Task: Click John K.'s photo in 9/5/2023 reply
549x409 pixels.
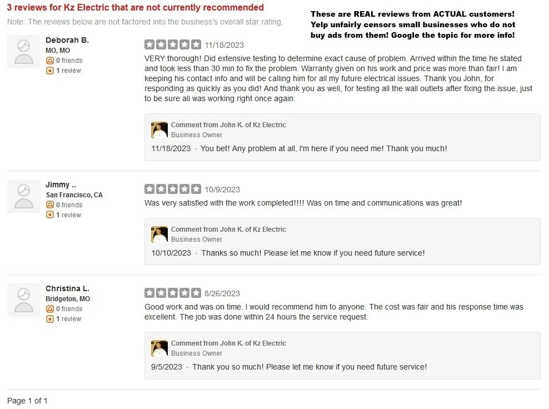Action: click(159, 348)
